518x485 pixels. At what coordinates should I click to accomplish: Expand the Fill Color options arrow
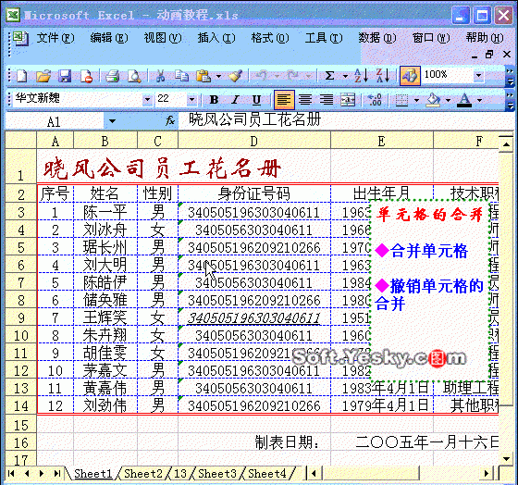[448, 100]
